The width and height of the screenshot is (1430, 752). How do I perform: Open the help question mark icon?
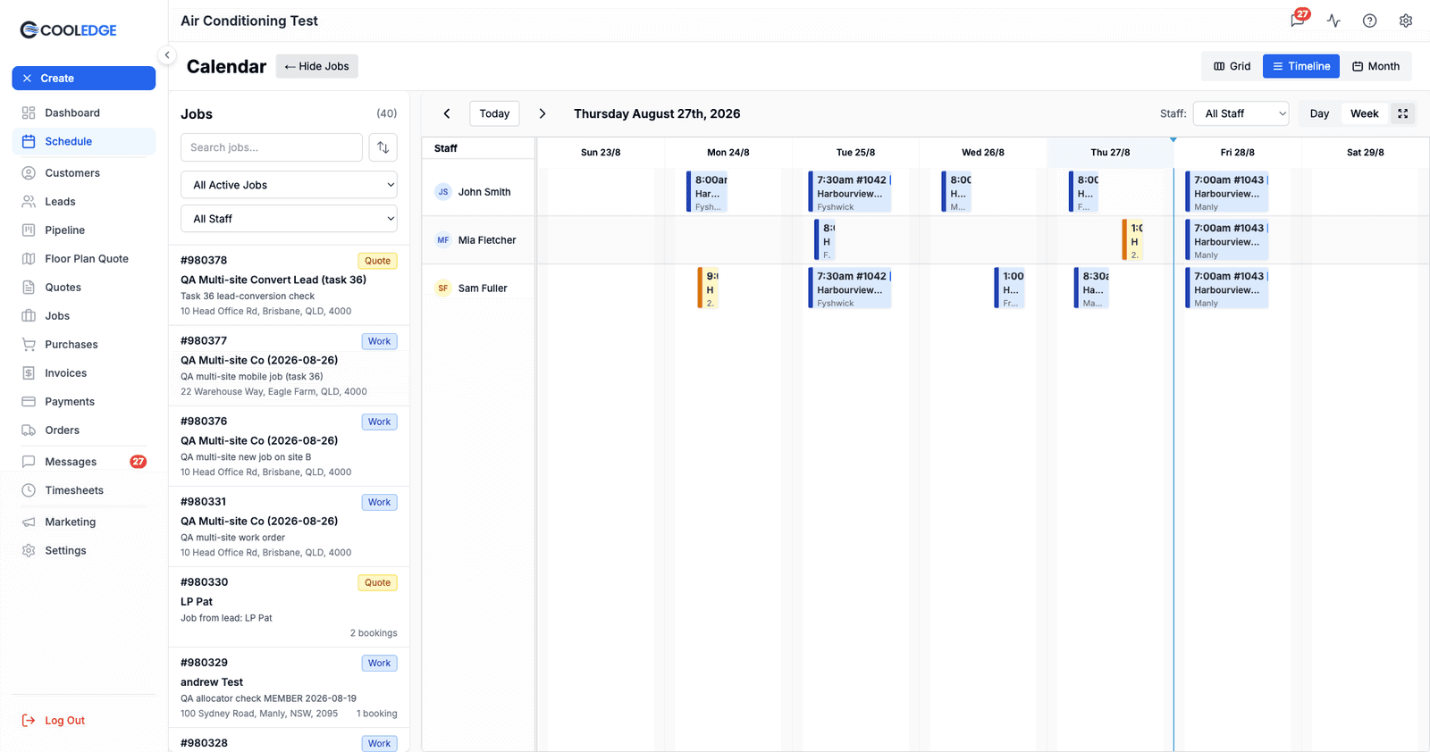pos(1369,21)
